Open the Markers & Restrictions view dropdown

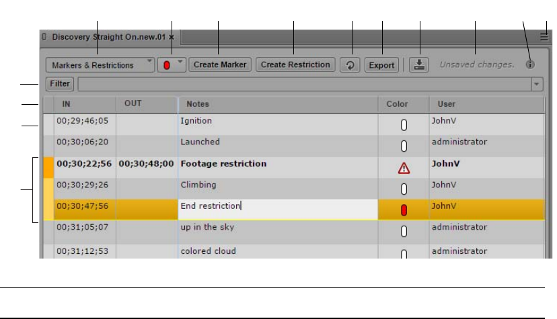pos(100,65)
